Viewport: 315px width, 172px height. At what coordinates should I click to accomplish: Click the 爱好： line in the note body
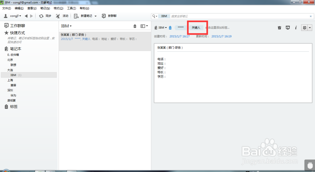click(162, 68)
